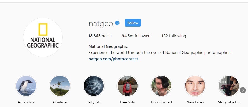The image size is (248, 107).
Task: Open the Story of a F... highlight
Action: pos(229,86)
